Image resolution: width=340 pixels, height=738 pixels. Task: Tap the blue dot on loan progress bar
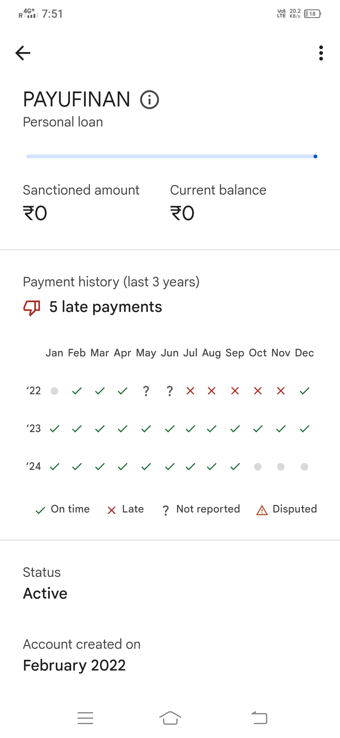coord(315,156)
